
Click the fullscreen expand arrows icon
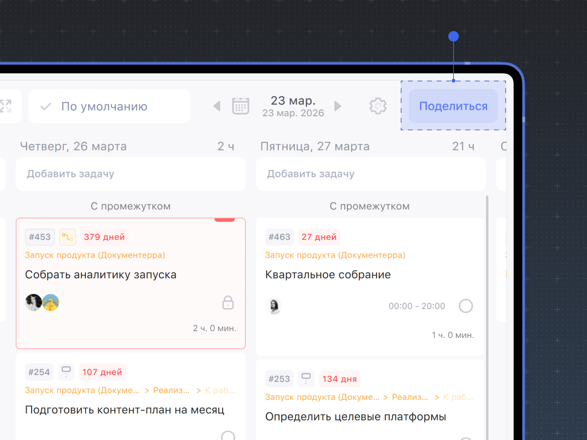click(x=6, y=106)
